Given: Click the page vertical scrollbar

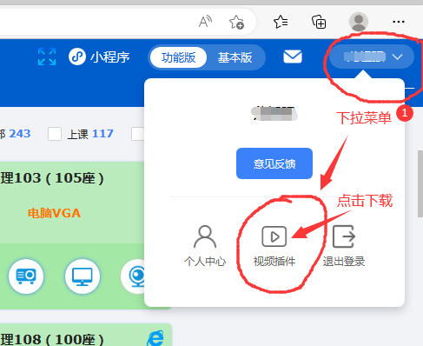Looking at the screenshot, I should point(420,183).
